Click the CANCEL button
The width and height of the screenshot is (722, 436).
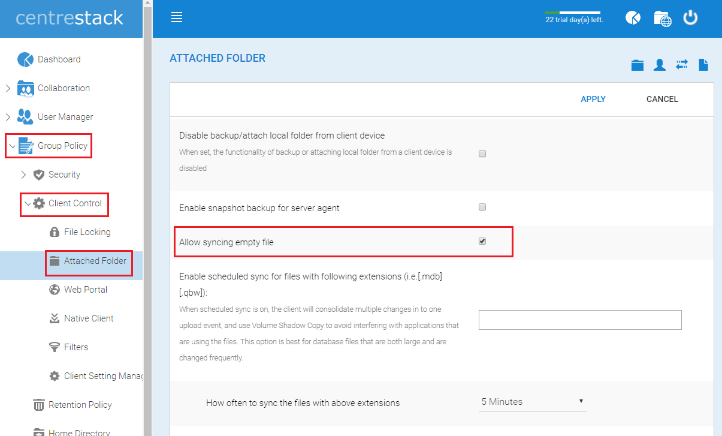662,99
